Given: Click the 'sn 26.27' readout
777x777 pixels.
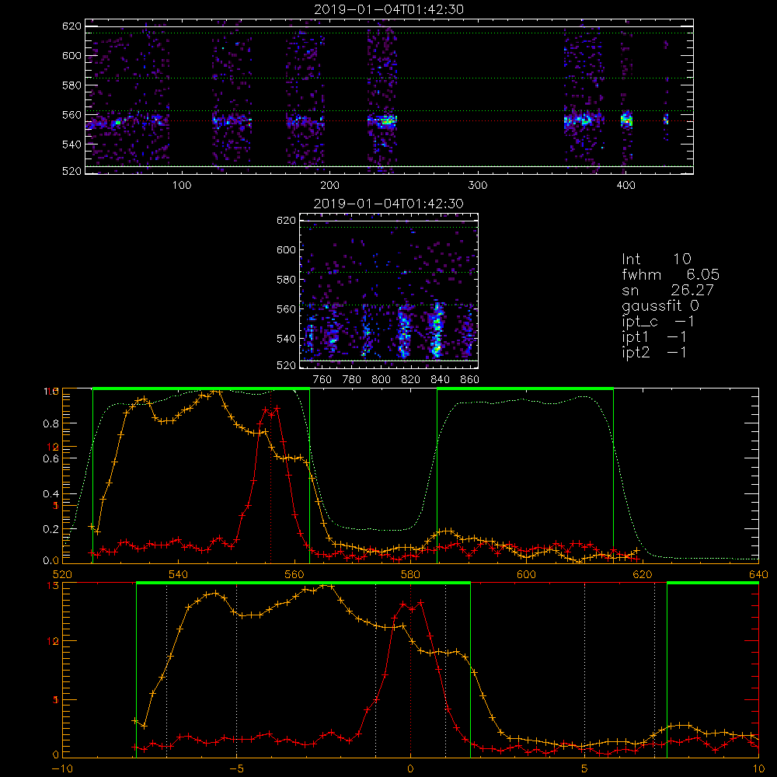Looking at the screenshot, I should pyautogui.click(x=667, y=291).
